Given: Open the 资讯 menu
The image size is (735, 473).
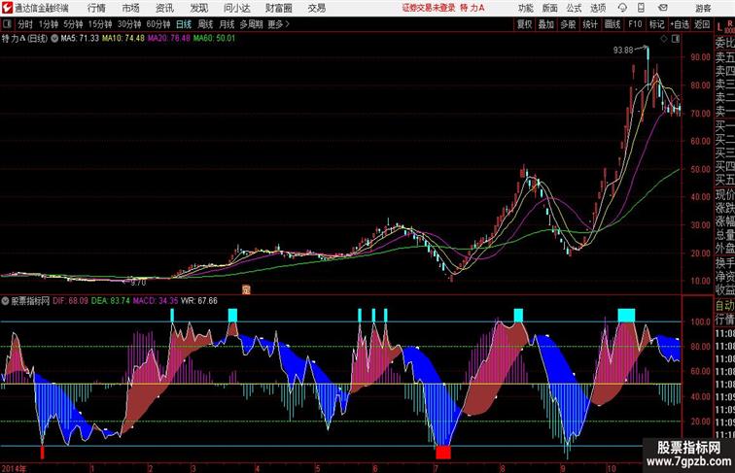Looking at the screenshot, I should (164, 8).
